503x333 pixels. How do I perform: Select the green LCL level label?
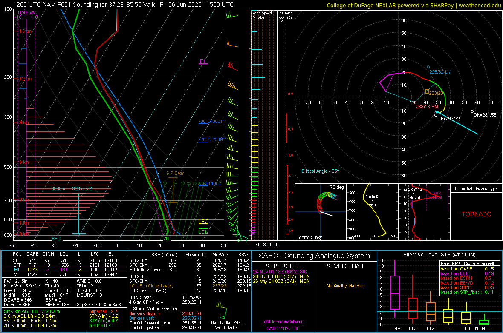(x=203, y=232)
